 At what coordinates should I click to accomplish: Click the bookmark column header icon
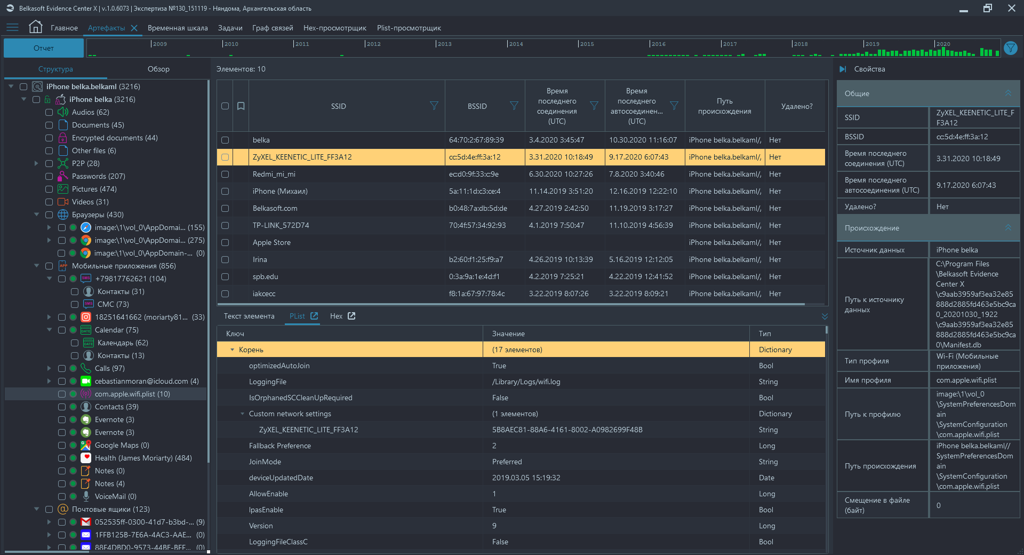(x=241, y=106)
